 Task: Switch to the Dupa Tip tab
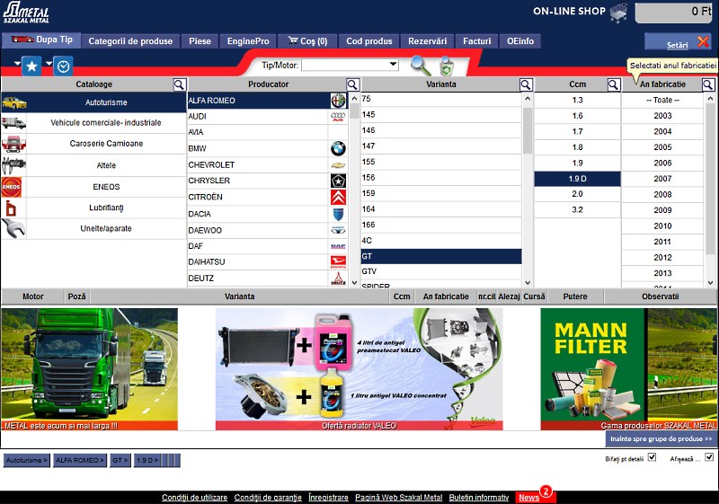[41, 40]
